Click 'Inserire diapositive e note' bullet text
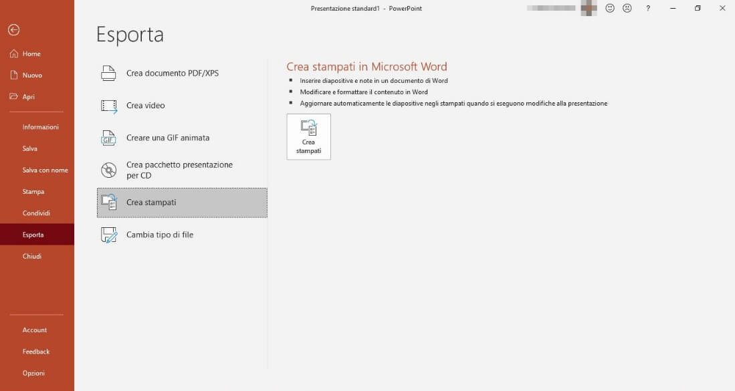Viewport: 735px width, 391px height. pos(374,81)
